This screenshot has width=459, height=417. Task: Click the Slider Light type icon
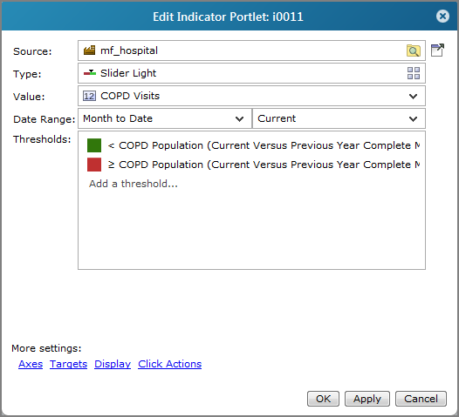coord(90,73)
